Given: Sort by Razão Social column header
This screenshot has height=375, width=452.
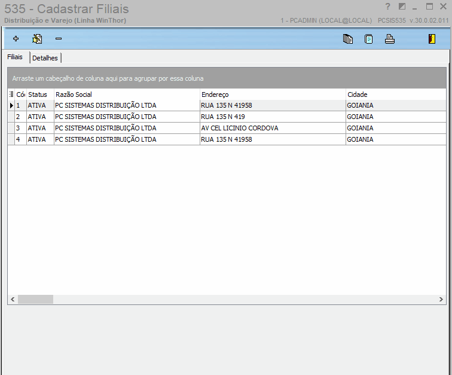Looking at the screenshot, I should (127, 94).
